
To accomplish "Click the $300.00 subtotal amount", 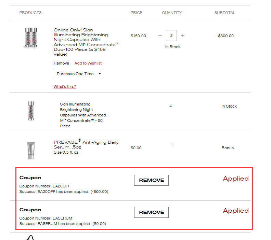I will pyautogui.click(x=226, y=36).
